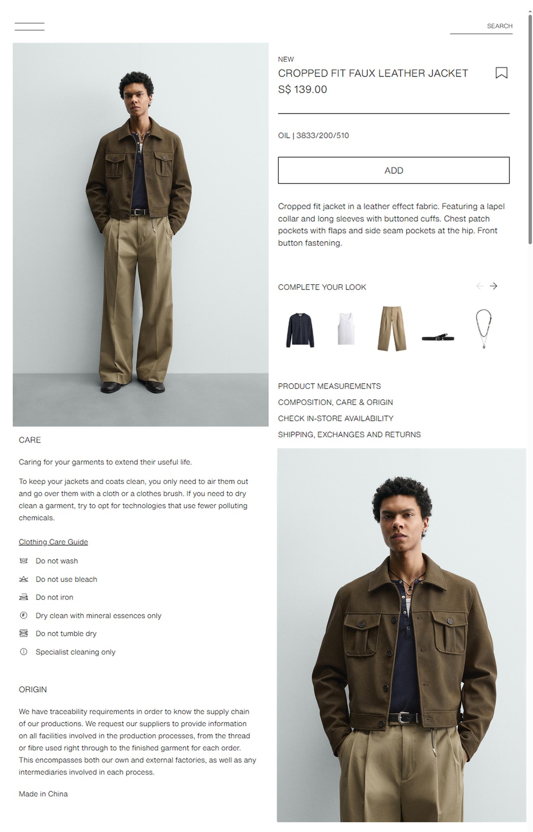533x832 pixels.
Task: Select the navy henley shirt thumbnail
Action: [x=300, y=329]
